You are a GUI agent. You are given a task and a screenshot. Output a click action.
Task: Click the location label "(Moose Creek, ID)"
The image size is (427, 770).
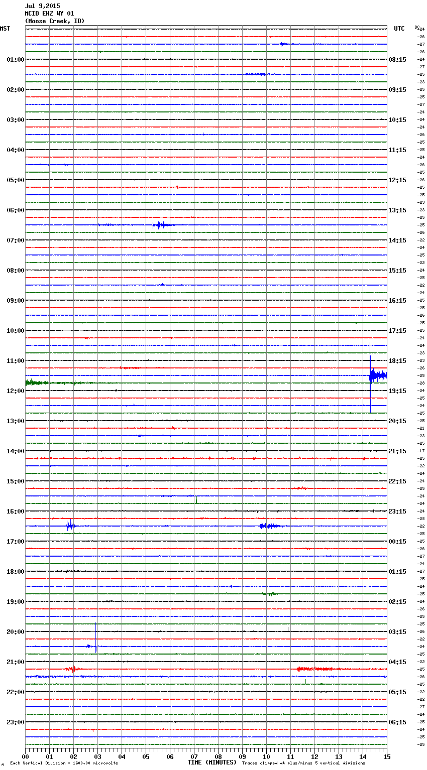click(55, 21)
